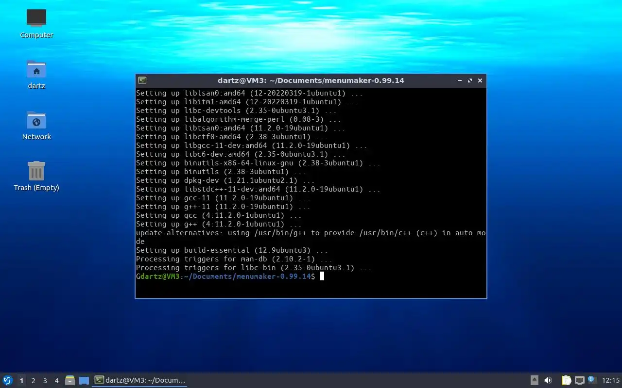This screenshot has width=622, height=388.
Task: Open the removable media eject tray icon
Action: point(534,380)
